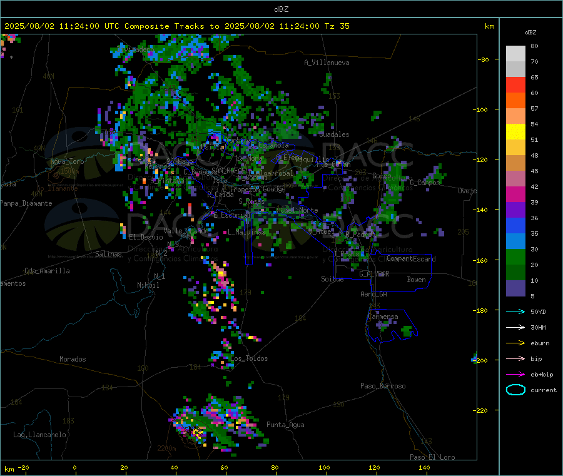Click the Aero_GA location label
This screenshot has width=563, height=476.
tap(374, 294)
